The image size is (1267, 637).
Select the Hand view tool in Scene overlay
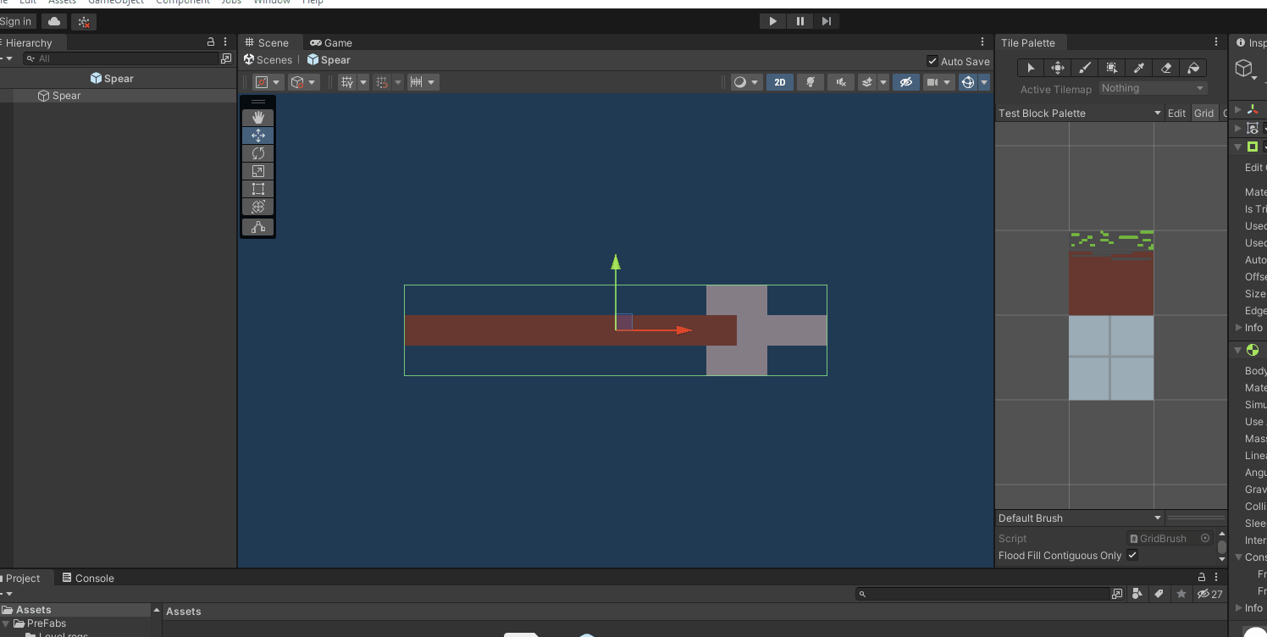click(x=258, y=118)
